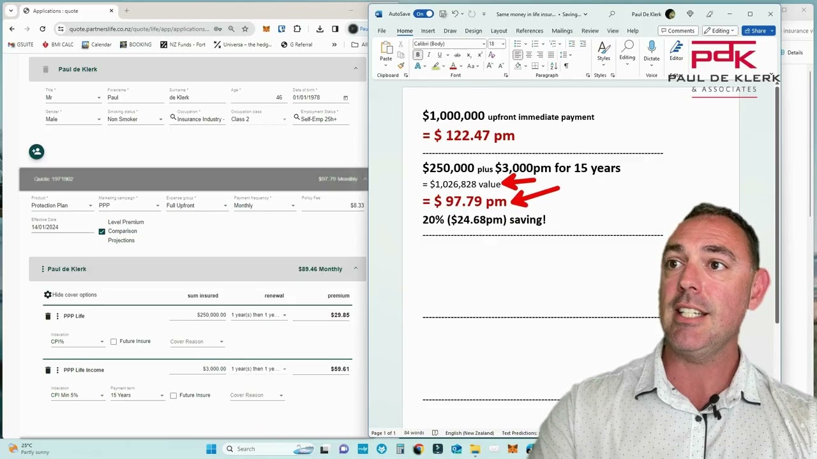Reload the browser page

[42, 29]
